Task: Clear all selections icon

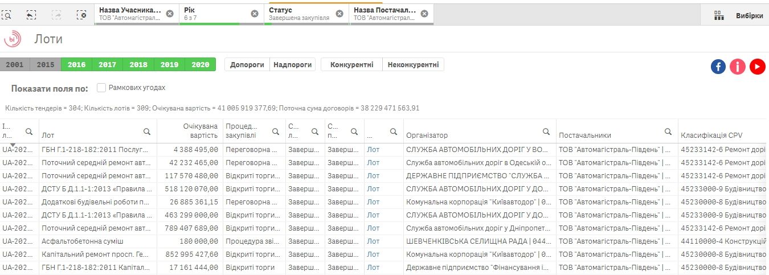Action: pos(81,15)
